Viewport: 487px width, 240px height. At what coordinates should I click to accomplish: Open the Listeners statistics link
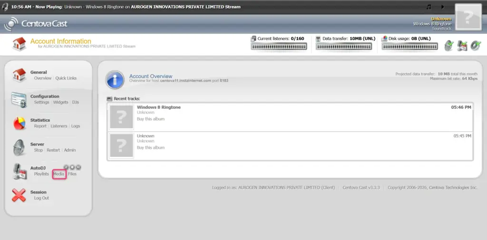point(58,126)
